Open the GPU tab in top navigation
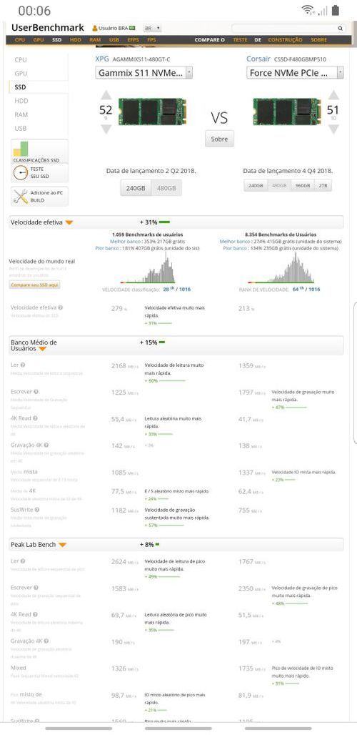This screenshot has height=735, width=357. [39, 40]
